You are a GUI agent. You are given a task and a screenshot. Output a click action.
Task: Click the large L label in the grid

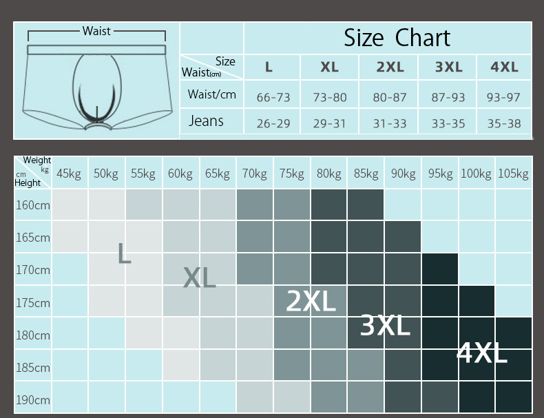tap(124, 253)
